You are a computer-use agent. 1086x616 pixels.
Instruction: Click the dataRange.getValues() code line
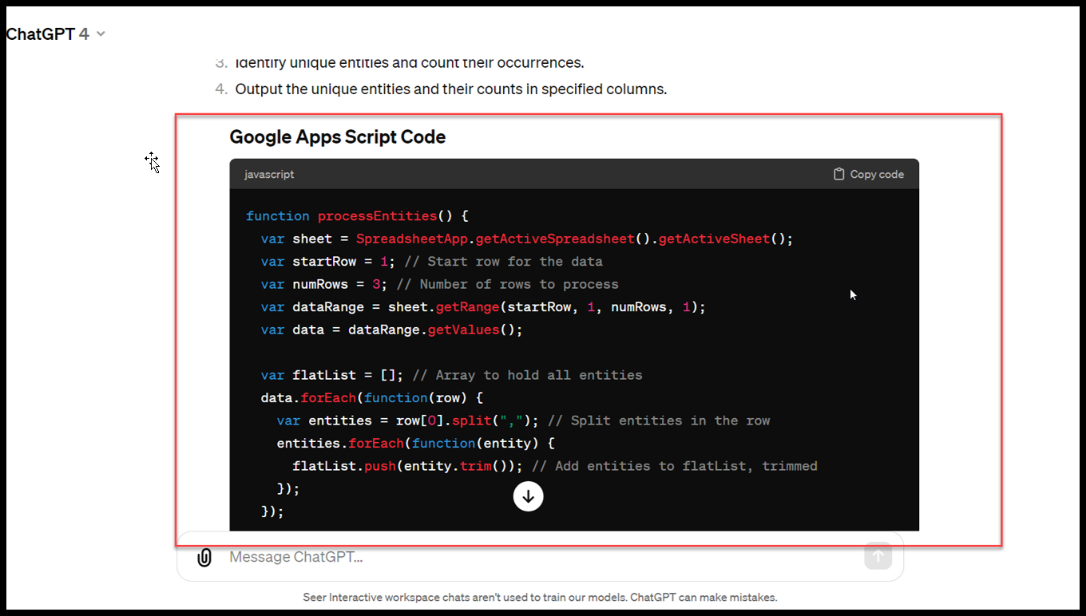[x=391, y=330]
